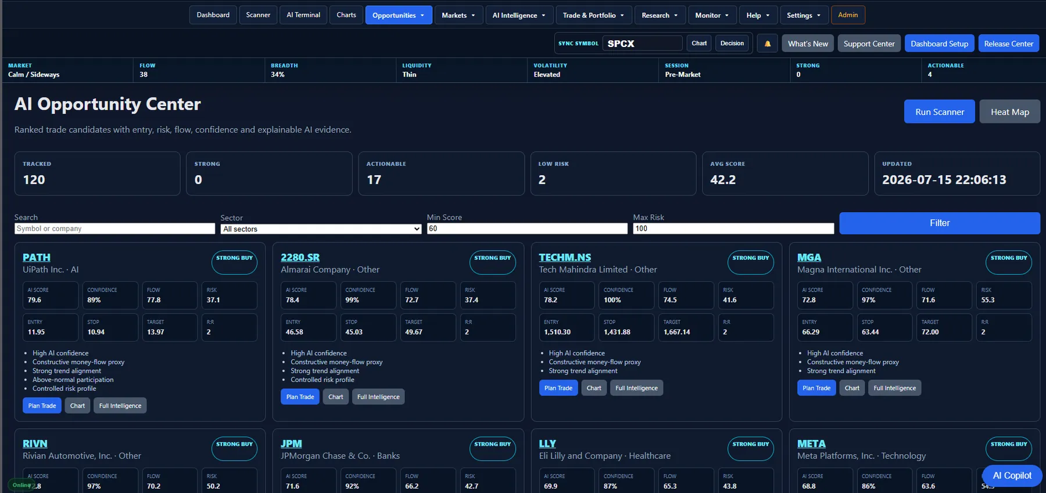Open the Opportunities dropdown menu

pos(399,15)
